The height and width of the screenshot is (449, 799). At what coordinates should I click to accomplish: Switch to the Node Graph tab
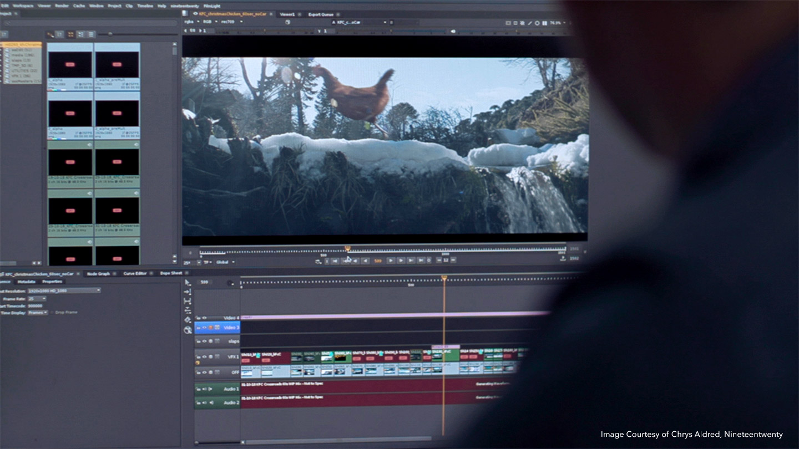(98, 273)
